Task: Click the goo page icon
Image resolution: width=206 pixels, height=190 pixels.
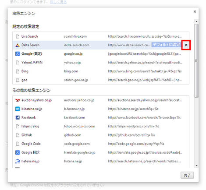Action: tap(18, 80)
